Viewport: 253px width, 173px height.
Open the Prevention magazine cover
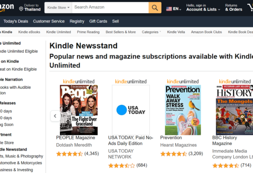coord(183,110)
